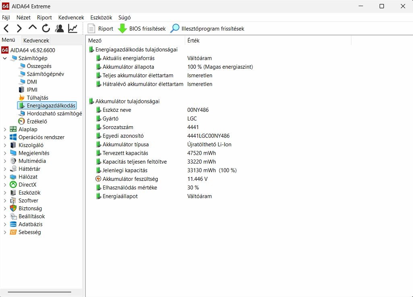Go back with the left arrow toolbar icon

(6, 29)
